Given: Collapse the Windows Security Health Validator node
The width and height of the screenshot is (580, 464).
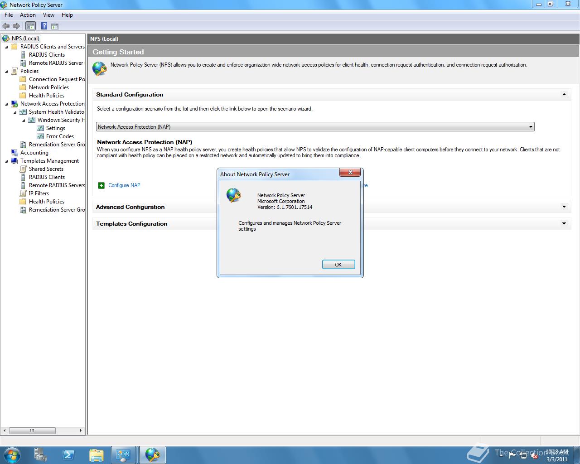Looking at the screenshot, I should (24, 120).
